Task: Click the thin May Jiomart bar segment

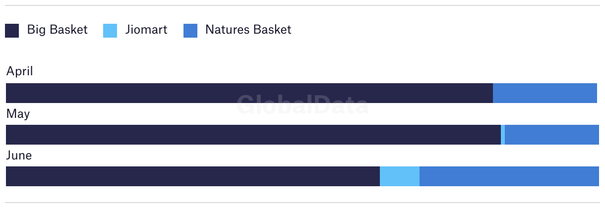Action: [x=503, y=135]
